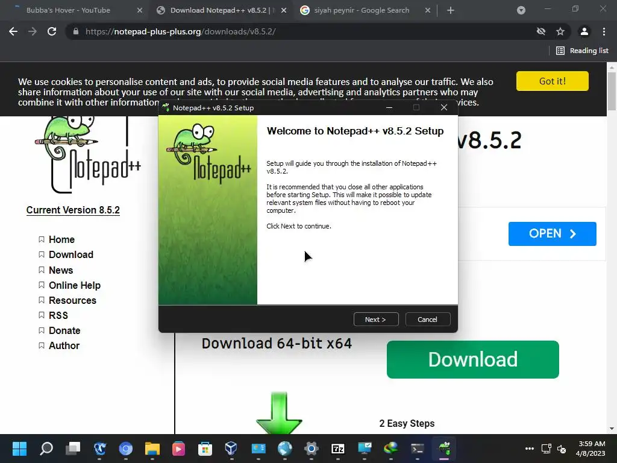This screenshot has height=463, width=617.
Task: Close the Bubba's Hover YouTube tab
Action: [140, 10]
